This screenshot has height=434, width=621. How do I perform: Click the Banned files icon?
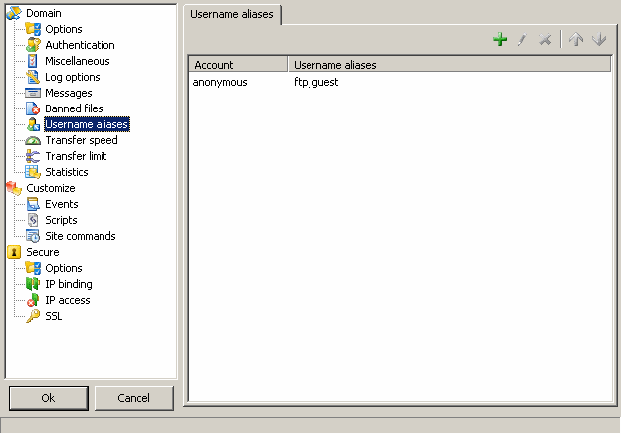(x=33, y=108)
